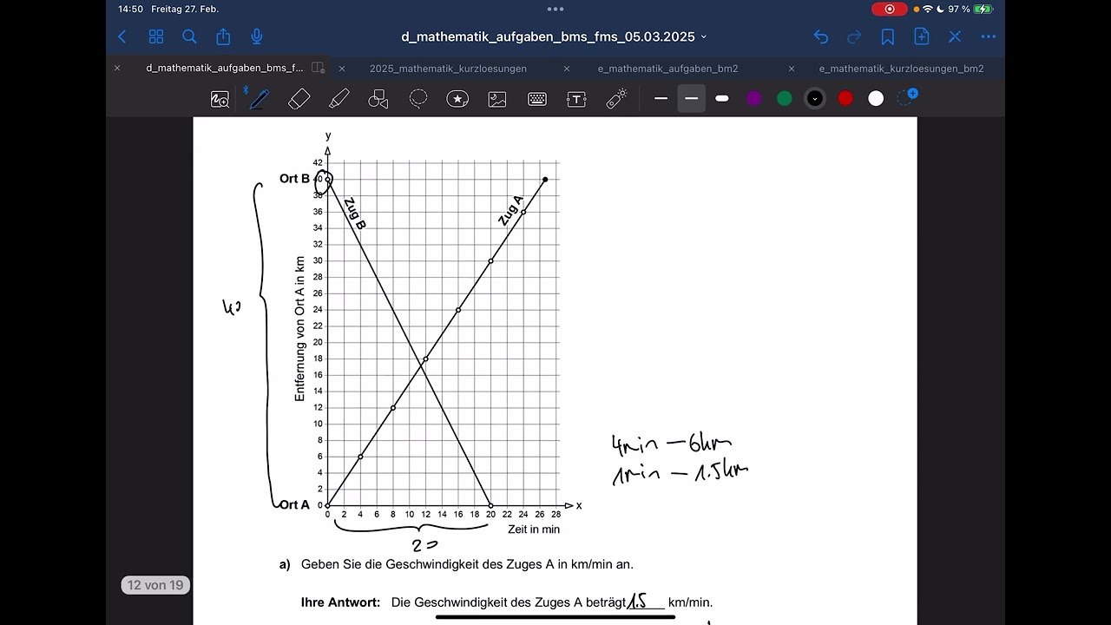1111x625 pixels.
Task: Select the Eraser tool
Action: (299, 99)
